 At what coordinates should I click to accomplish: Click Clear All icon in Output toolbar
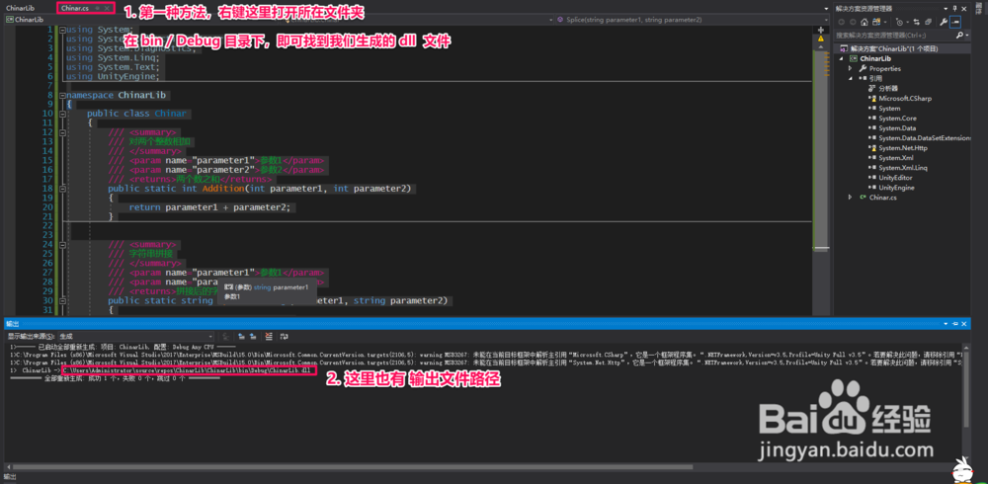[x=269, y=337]
